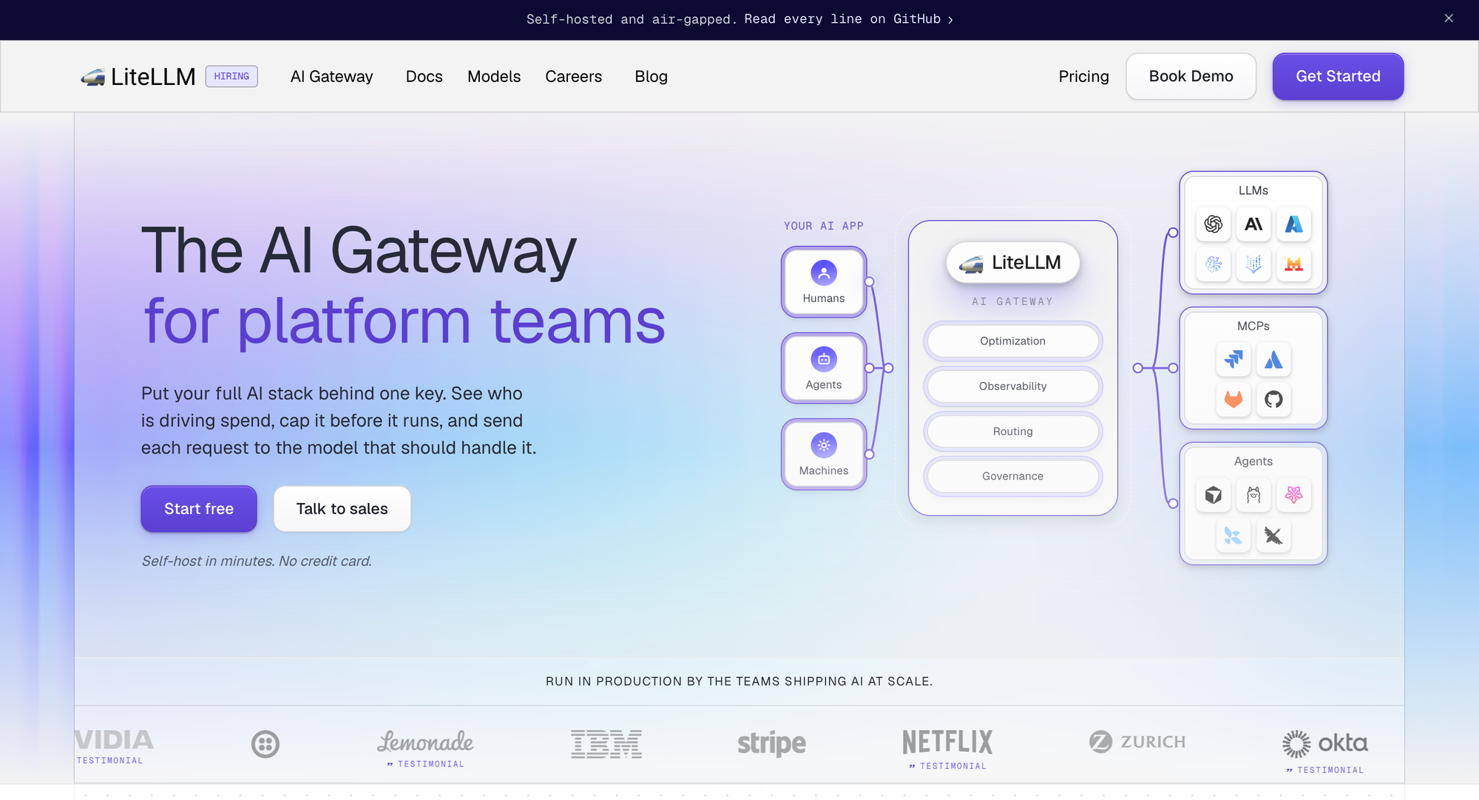The image size is (1479, 800).
Task: Click the dark cube icon in the Agents card
Action: 1214,495
